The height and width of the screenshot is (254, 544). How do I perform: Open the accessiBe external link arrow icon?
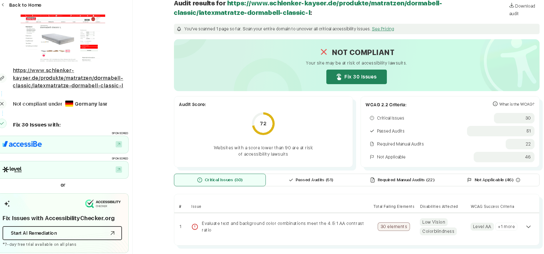[119, 144]
